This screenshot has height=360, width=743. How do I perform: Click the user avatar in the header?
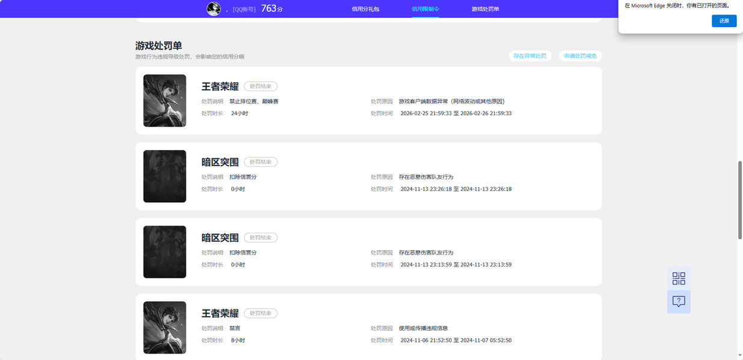point(213,9)
